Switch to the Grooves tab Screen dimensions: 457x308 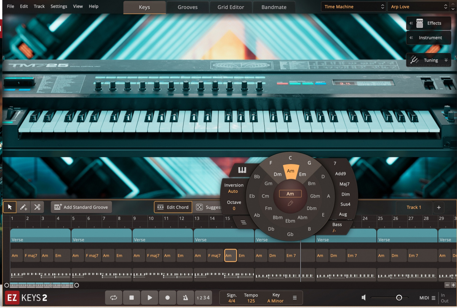point(187,7)
